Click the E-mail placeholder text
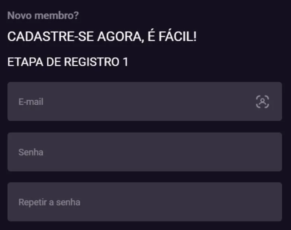The height and width of the screenshot is (230, 291). pos(31,102)
